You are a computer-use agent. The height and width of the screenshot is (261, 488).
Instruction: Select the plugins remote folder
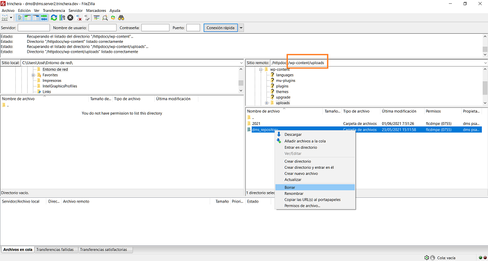pos(282,86)
